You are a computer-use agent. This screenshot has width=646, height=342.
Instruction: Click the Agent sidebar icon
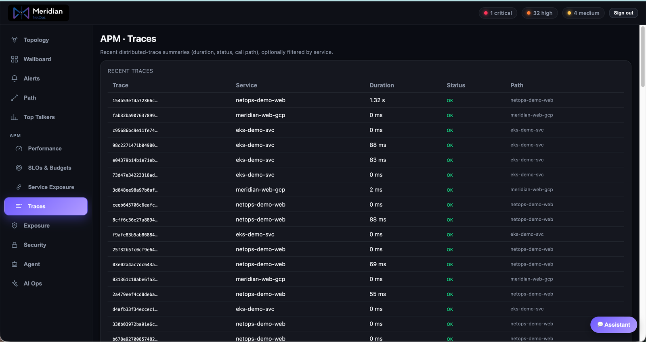coord(15,264)
